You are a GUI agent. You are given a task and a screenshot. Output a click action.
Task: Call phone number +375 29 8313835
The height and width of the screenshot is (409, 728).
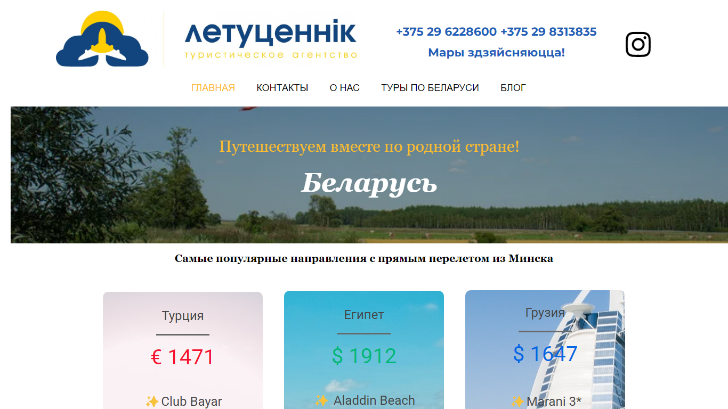549,32
